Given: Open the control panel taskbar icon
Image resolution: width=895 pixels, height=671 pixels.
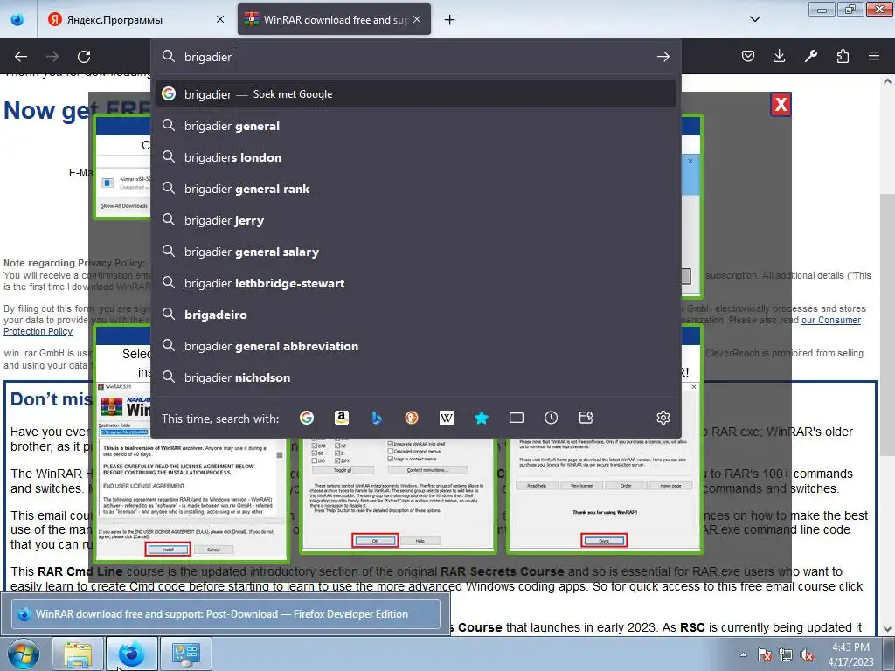Looking at the screenshot, I should (x=185, y=654).
